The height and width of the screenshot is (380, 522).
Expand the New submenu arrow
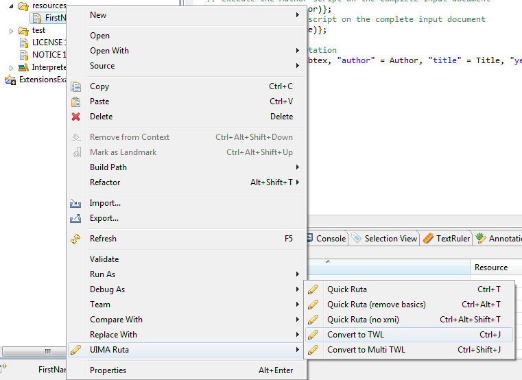click(297, 15)
